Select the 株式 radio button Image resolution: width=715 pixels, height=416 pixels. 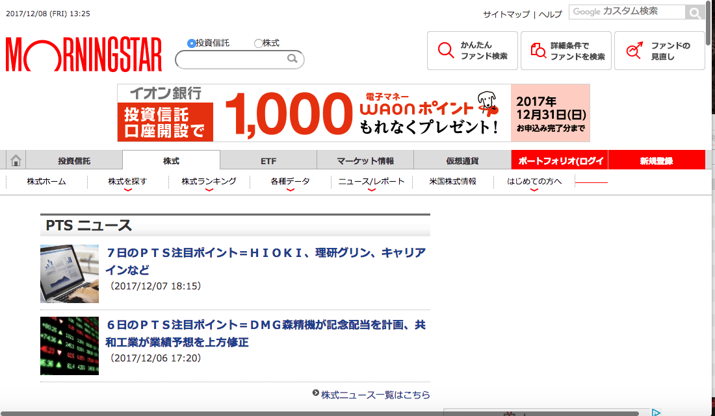(x=258, y=43)
